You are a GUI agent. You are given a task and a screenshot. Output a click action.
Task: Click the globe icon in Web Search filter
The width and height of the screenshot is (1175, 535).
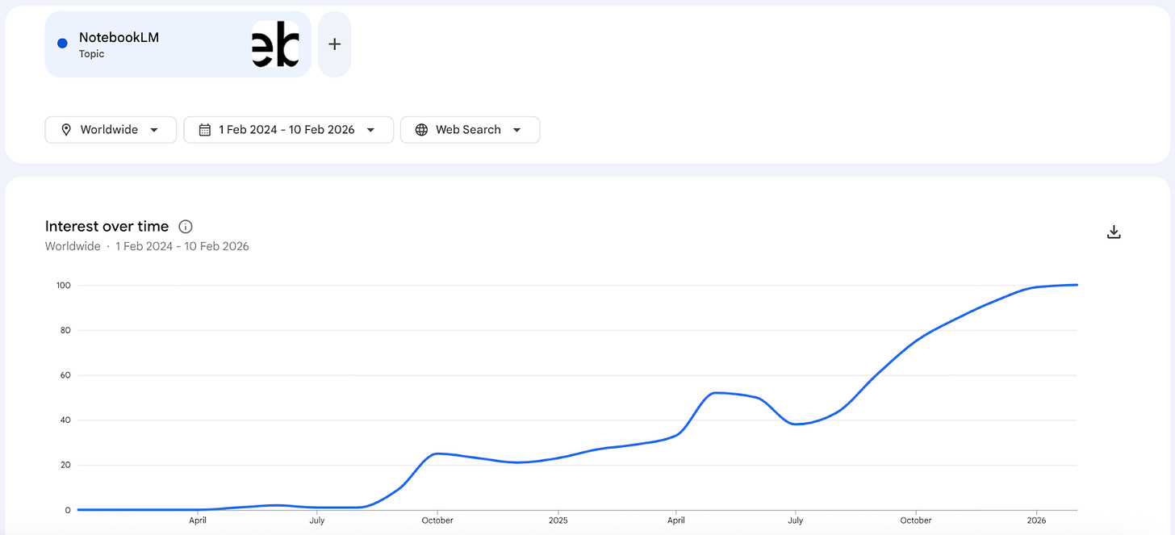[x=421, y=130]
